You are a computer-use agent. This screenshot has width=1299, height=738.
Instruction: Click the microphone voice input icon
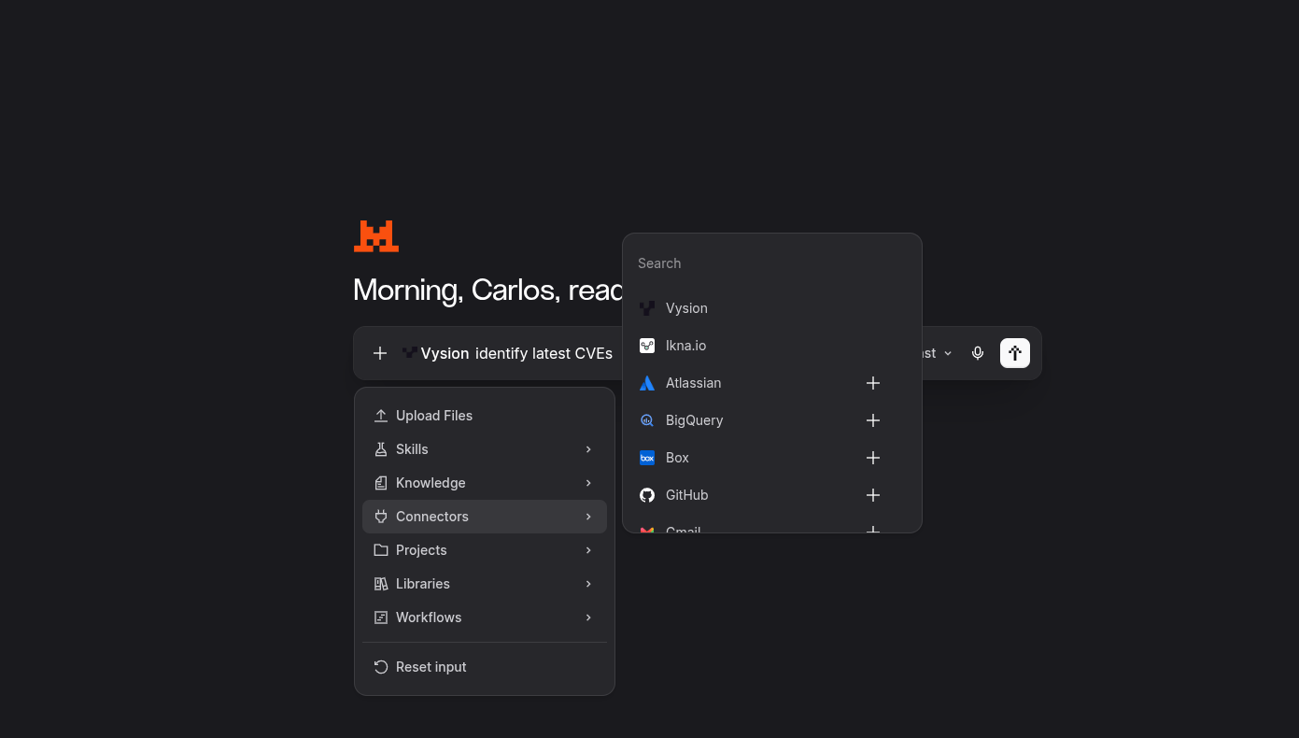click(978, 353)
